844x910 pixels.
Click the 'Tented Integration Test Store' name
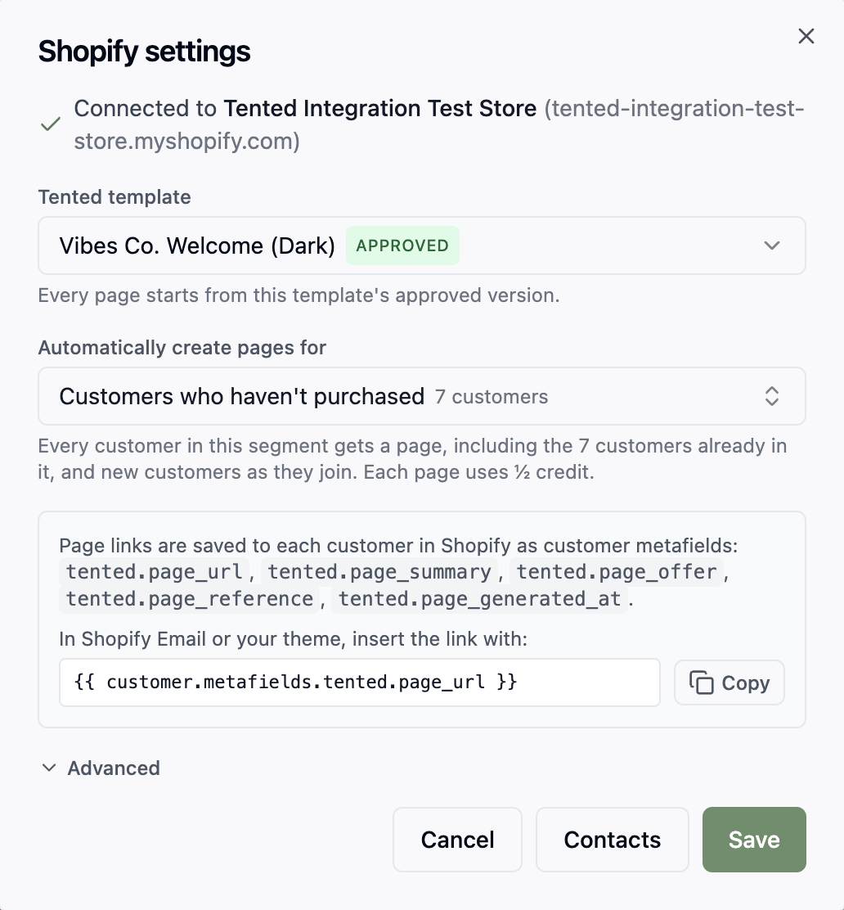380,109
